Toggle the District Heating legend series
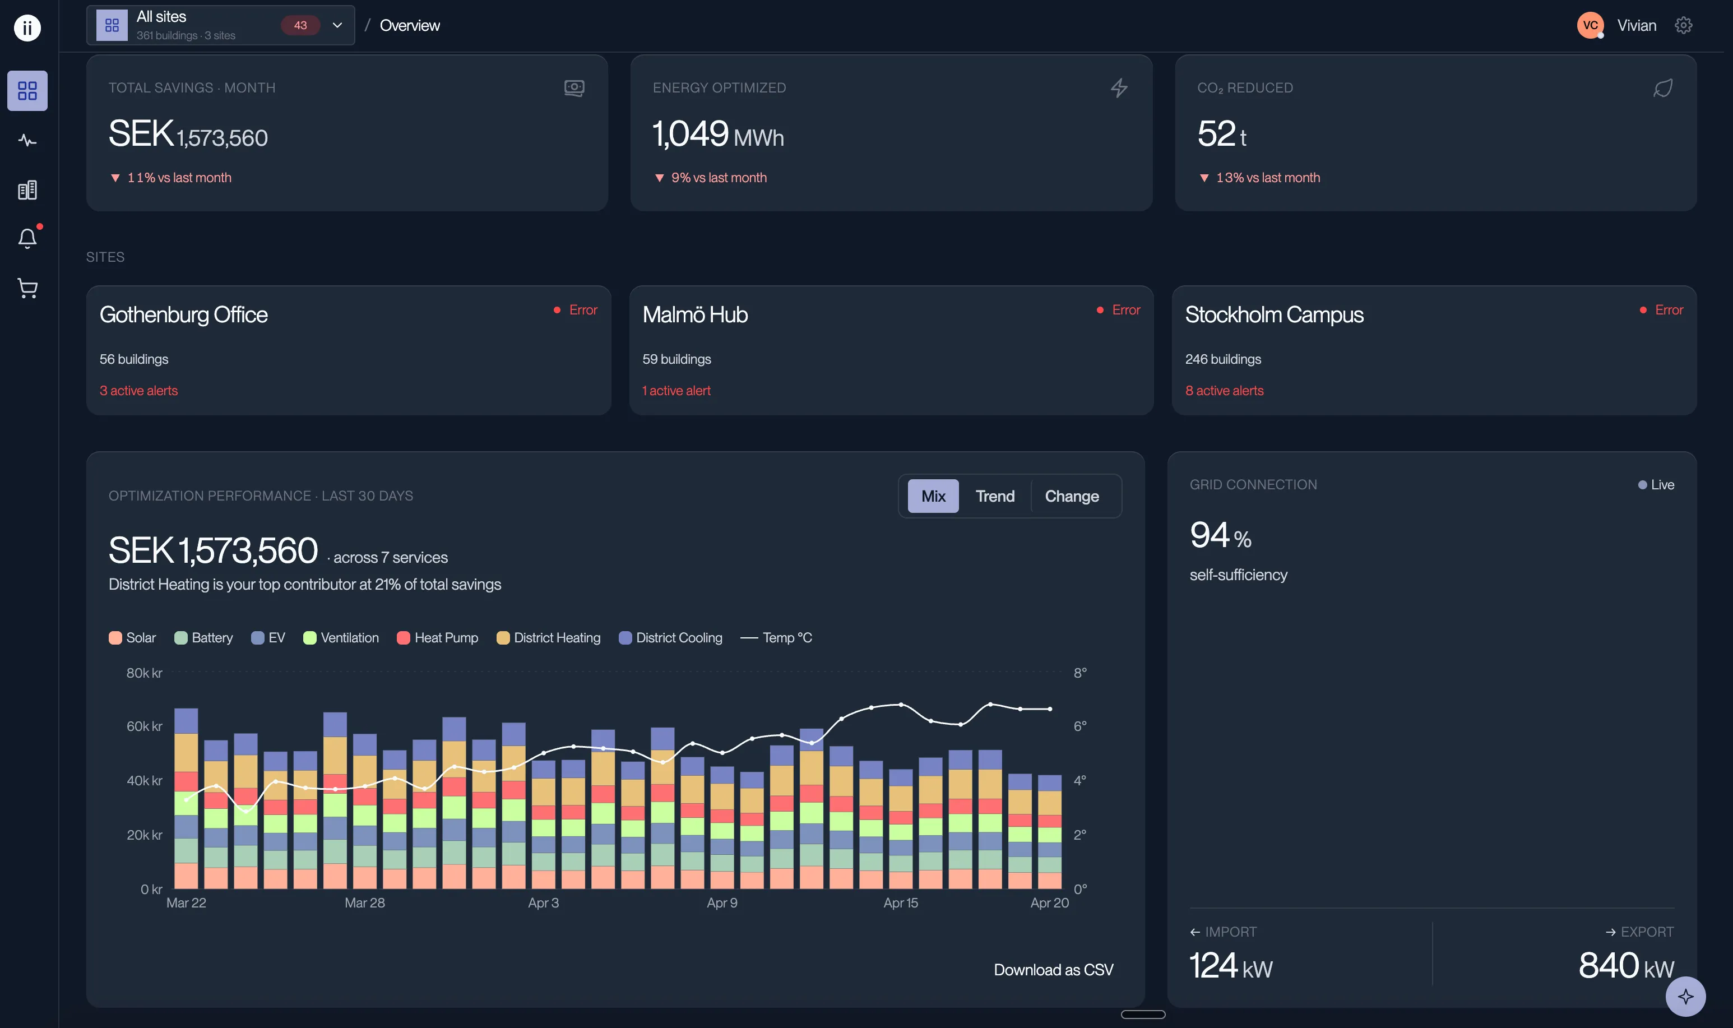This screenshot has width=1733, height=1028. point(549,638)
